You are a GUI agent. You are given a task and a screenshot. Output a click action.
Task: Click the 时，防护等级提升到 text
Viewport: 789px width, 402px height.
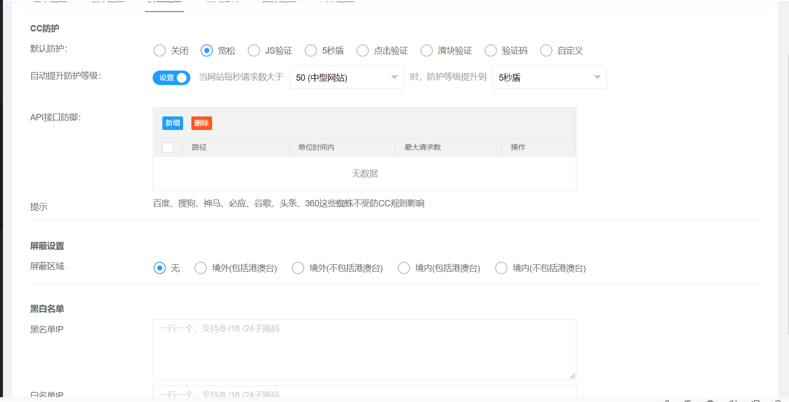pyautogui.click(x=448, y=77)
